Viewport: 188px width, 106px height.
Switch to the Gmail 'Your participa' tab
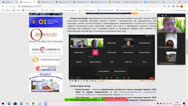[x=134, y=2]
